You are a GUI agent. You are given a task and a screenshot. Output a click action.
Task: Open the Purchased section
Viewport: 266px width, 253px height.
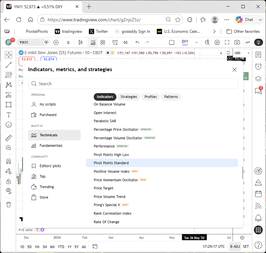click(x=54, y=115)
